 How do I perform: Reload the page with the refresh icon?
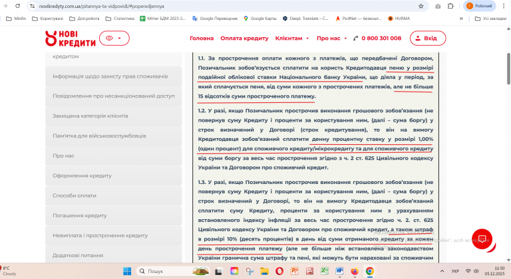click(17, 6)
